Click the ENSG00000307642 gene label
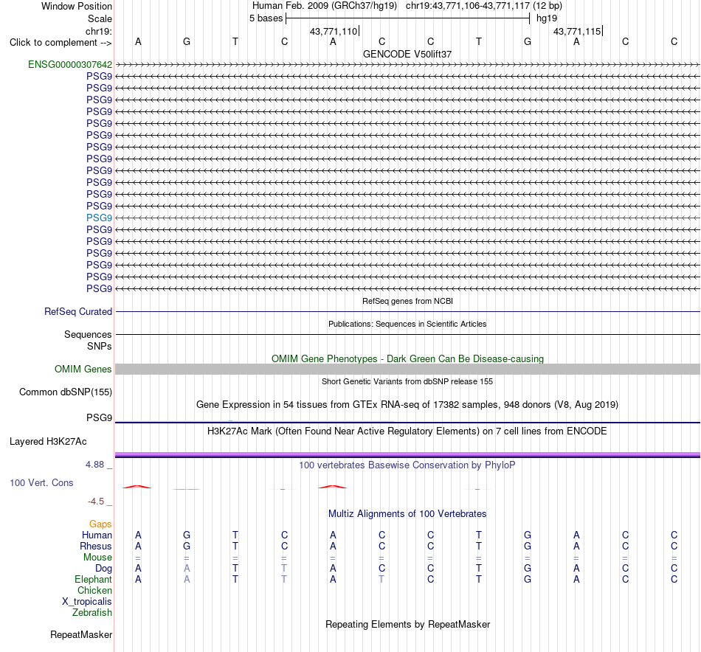 click(x=70, y=64)
